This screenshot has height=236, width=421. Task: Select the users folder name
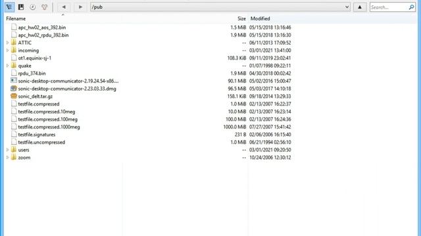(x=24, y=150)
